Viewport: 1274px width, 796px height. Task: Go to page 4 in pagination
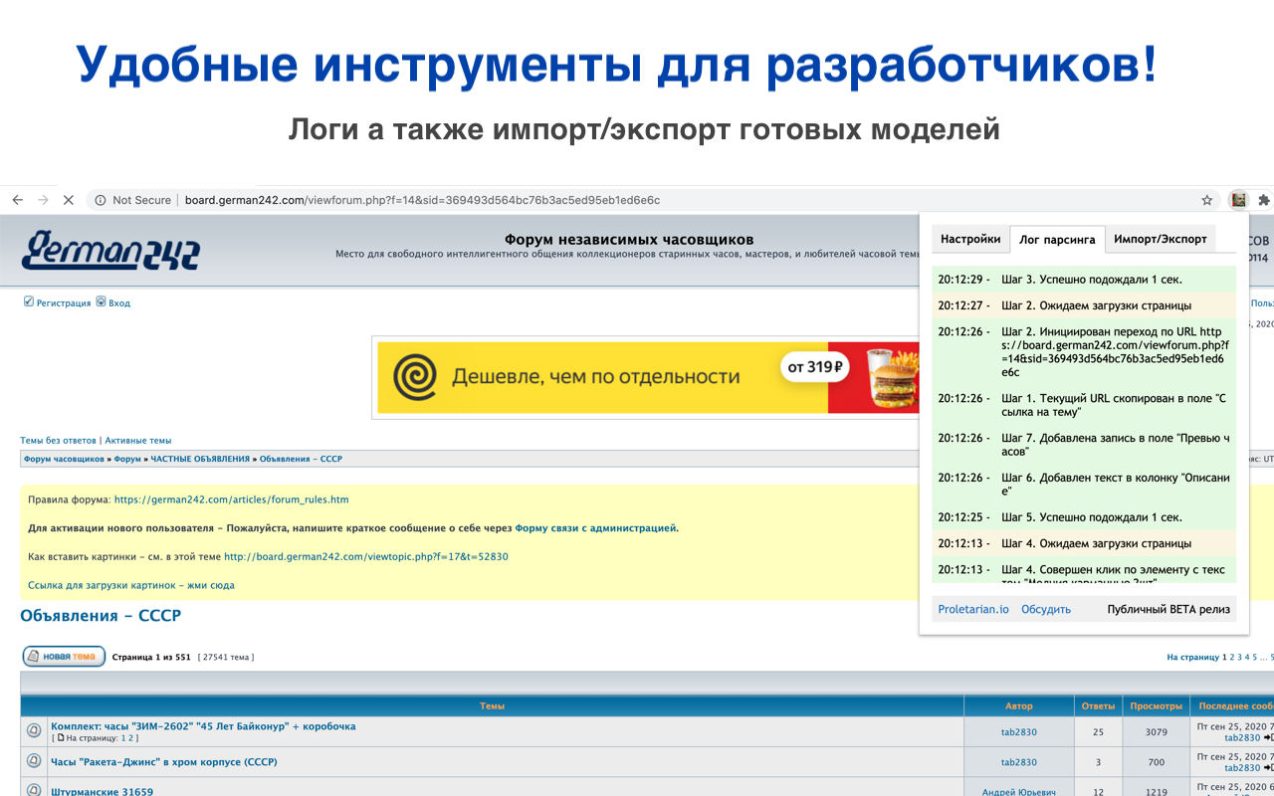click(1247, 657)
